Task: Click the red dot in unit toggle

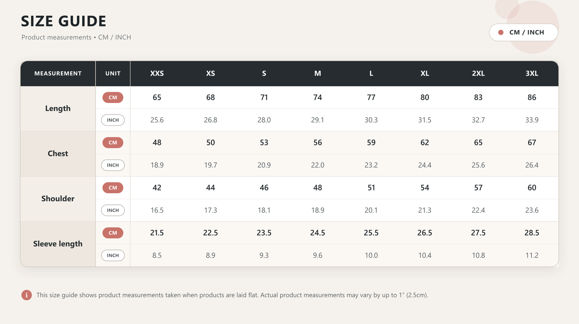Action: tap(501, 32)
